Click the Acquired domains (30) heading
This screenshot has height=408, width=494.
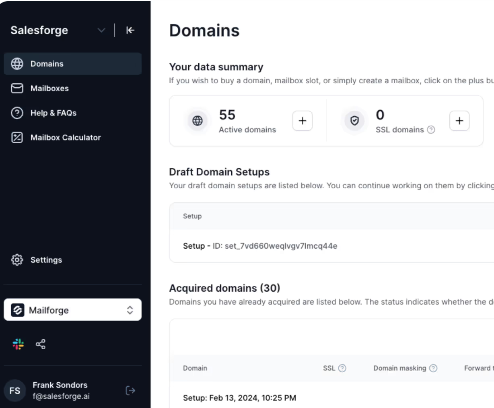pyautogui.click(x=224, y=288)
